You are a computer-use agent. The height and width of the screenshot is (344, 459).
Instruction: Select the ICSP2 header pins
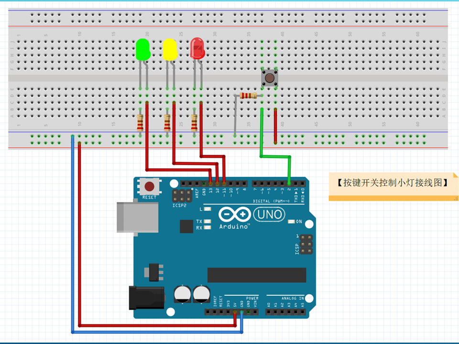coord(182,196)
